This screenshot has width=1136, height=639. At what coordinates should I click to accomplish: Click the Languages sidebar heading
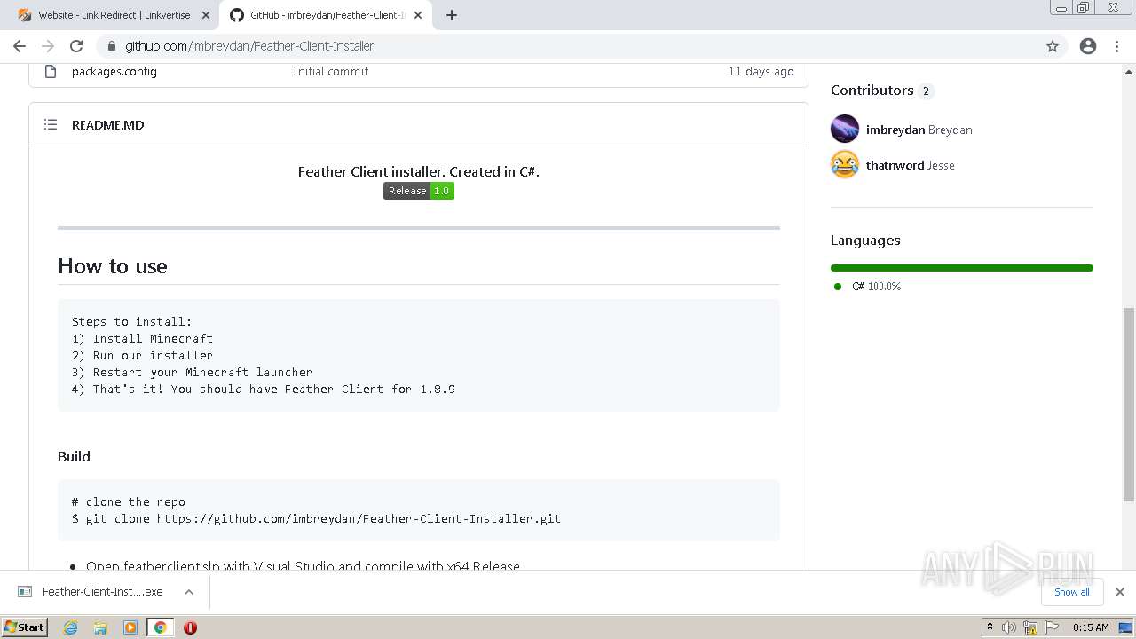click(x=865, y=241)
